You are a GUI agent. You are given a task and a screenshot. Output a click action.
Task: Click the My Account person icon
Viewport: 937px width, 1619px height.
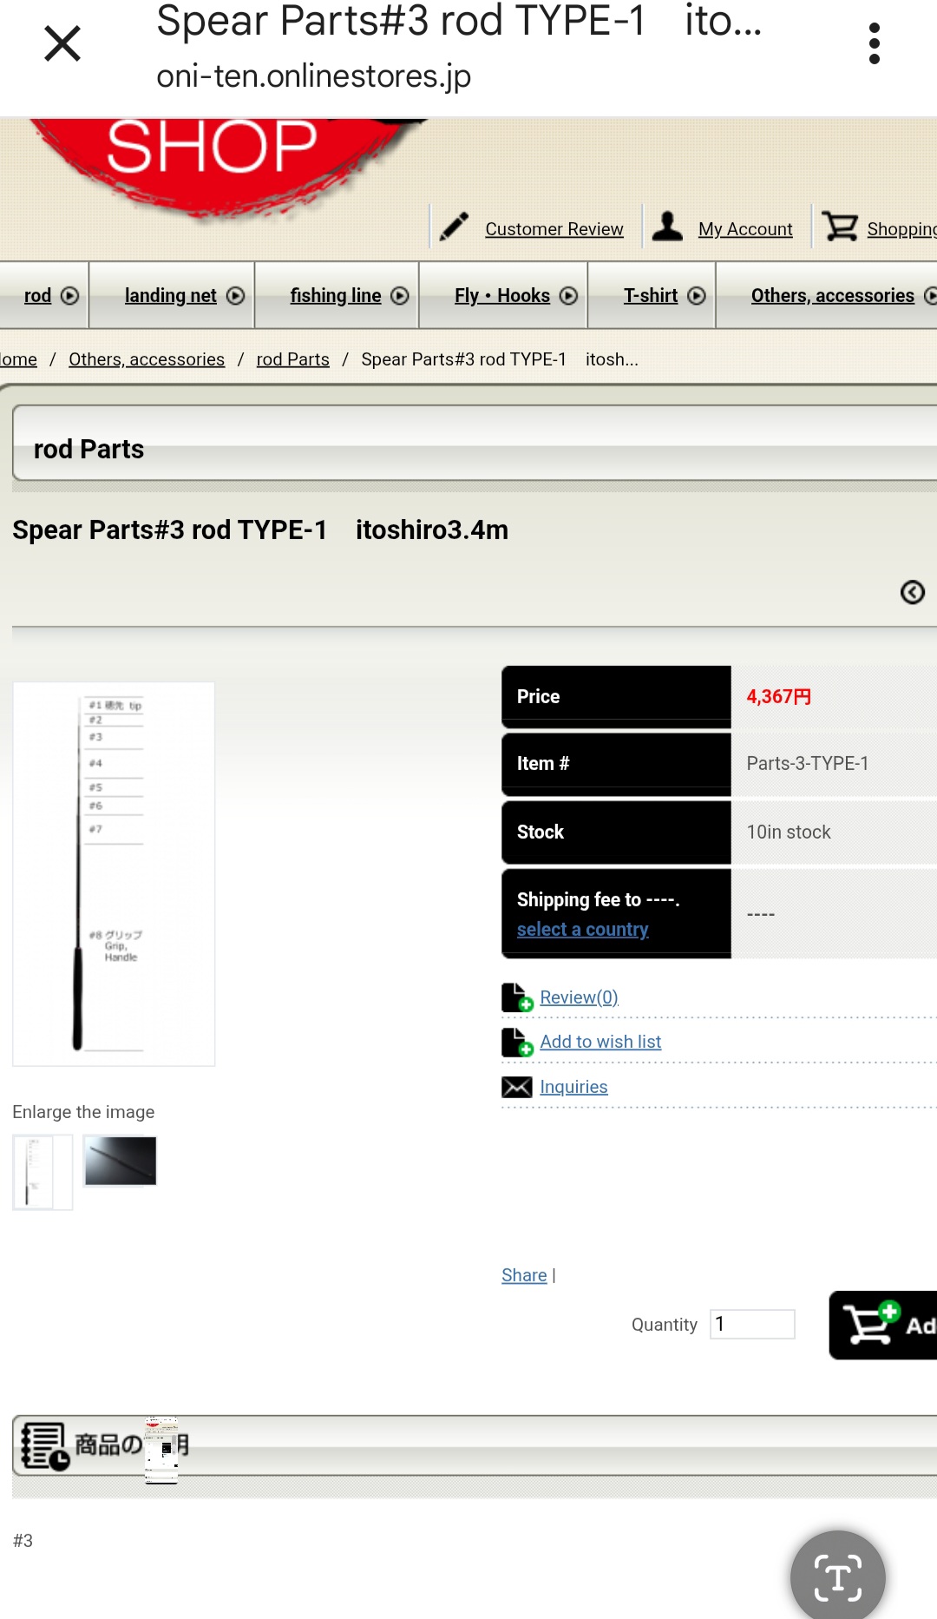point(667,227)
